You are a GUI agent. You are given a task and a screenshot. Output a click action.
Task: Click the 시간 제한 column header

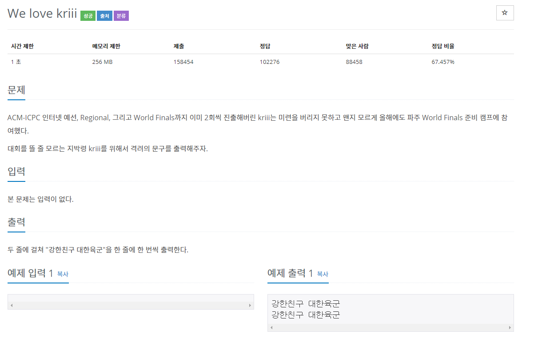[x=22, y=46]
